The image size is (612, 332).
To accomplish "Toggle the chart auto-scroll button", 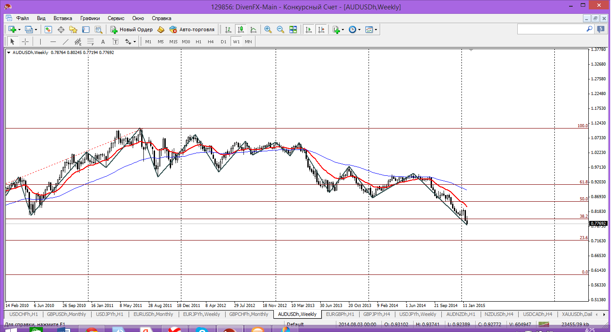I will pos(308,29).
